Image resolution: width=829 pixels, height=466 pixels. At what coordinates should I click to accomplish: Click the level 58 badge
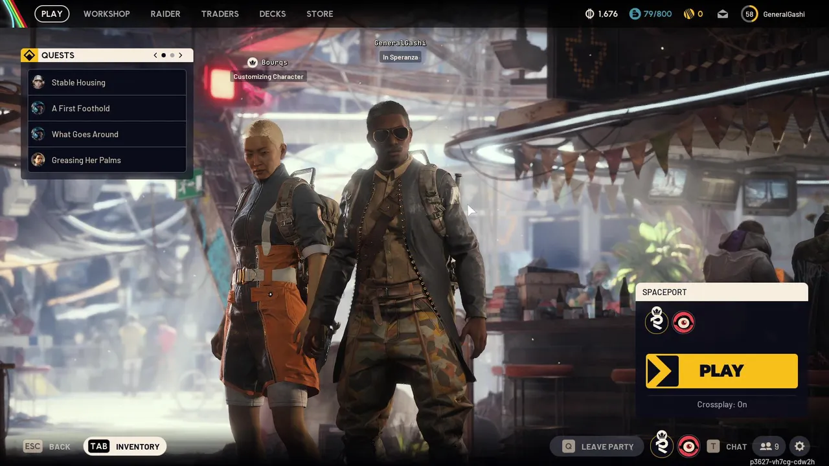click(x=749, y=14)
